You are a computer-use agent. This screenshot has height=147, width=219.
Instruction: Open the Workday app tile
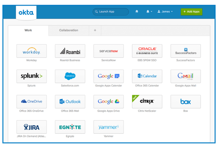[x=31, y=51]
